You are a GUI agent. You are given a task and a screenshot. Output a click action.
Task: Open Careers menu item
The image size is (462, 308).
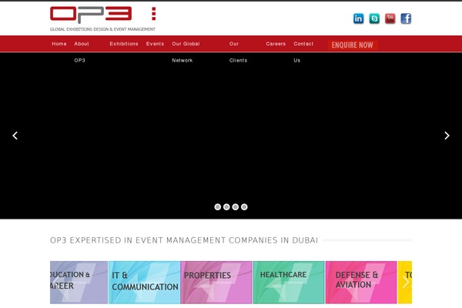(x=276, y=44)
